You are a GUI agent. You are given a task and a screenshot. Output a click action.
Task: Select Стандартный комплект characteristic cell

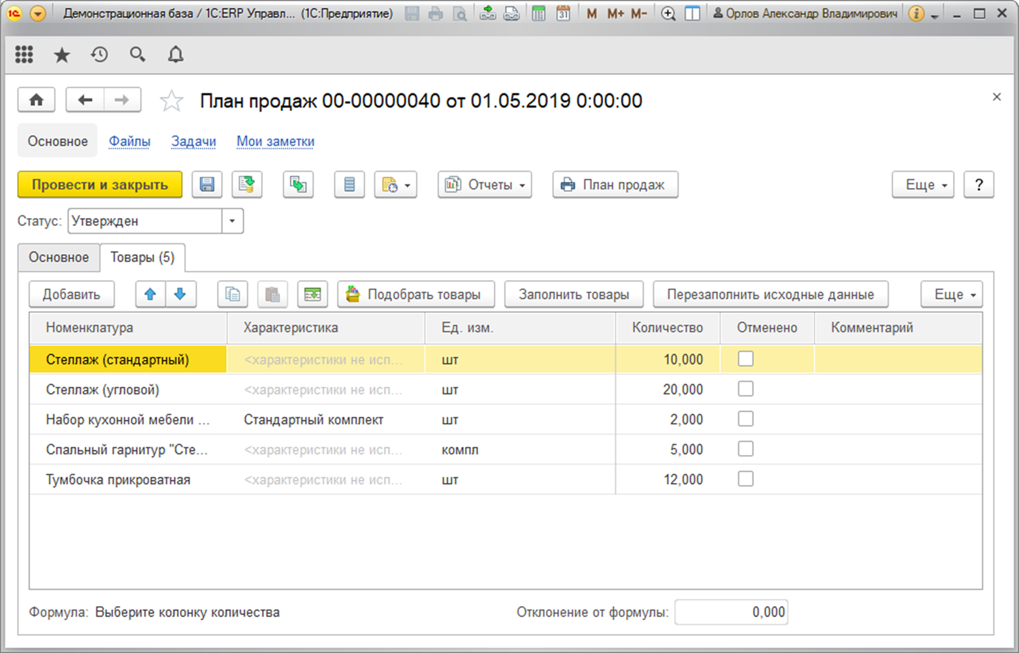pyautogui.click(x=325, y=420)
